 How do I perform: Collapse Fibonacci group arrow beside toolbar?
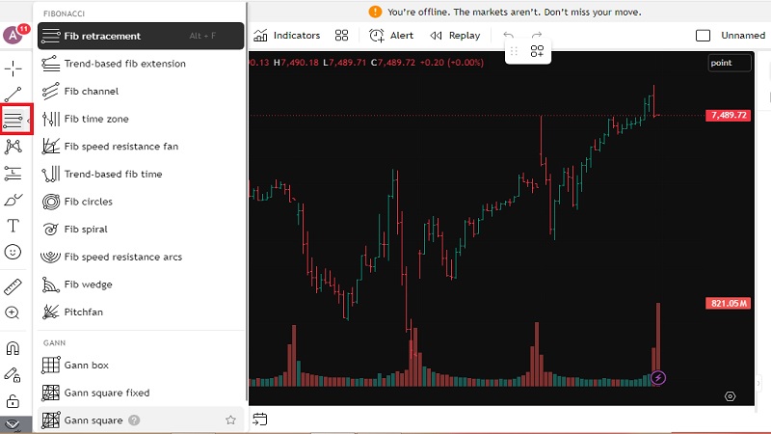pos(29,120)
